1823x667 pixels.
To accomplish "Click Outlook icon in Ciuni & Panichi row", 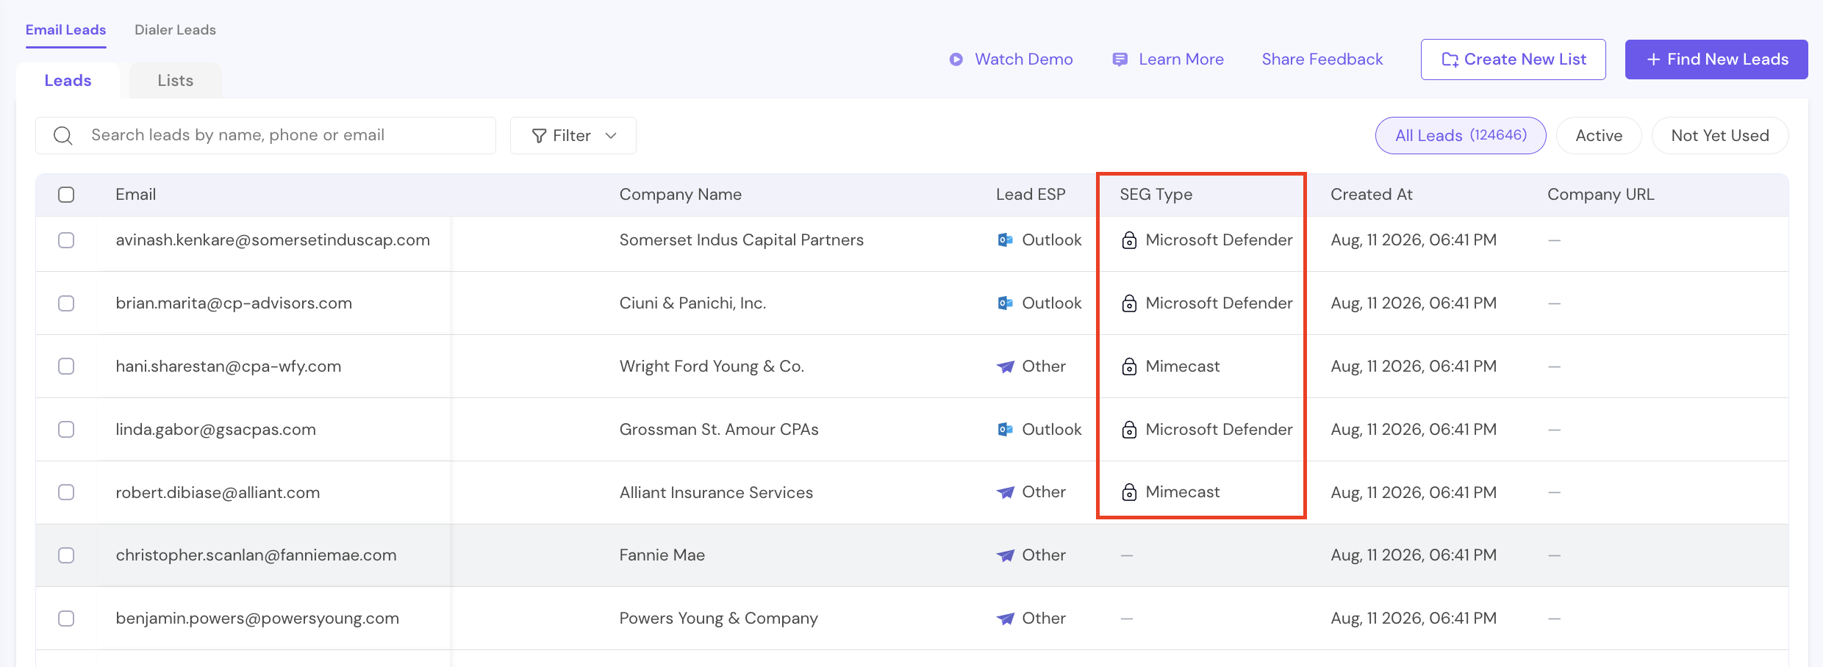I will coord(1005,303).
